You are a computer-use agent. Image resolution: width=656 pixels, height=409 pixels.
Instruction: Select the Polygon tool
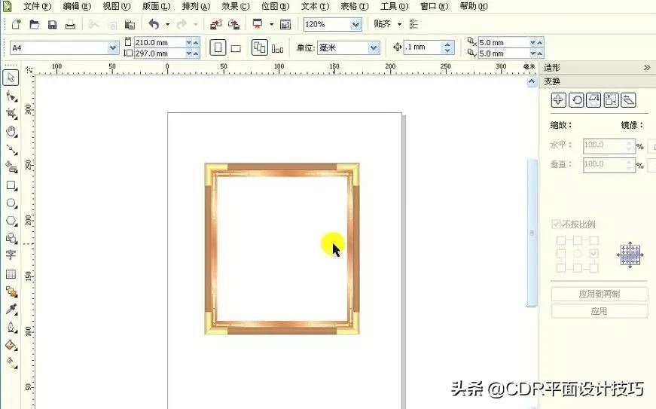pyautogui.click(x=11, y=221)
